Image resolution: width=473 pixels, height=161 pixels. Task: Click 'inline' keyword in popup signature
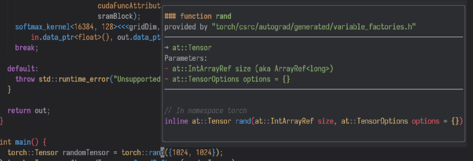(x=176, y=121)
